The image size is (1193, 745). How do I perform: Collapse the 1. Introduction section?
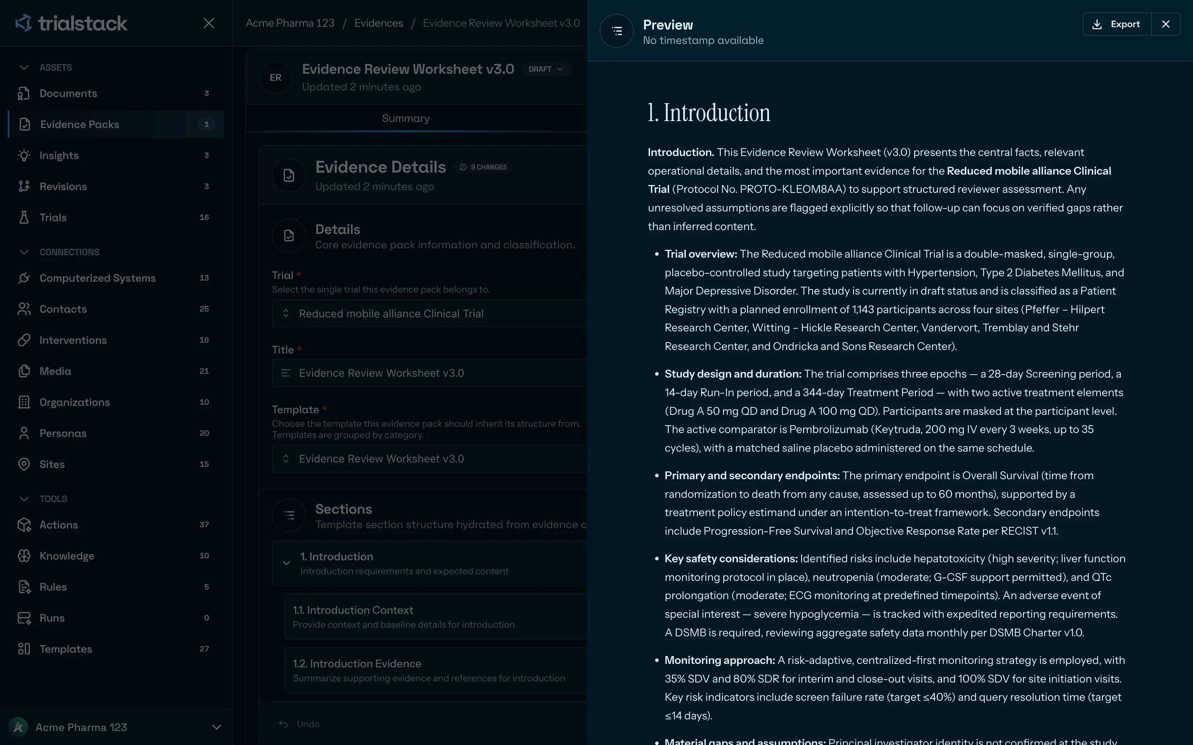pyautogui.click(x=287, y=563)
